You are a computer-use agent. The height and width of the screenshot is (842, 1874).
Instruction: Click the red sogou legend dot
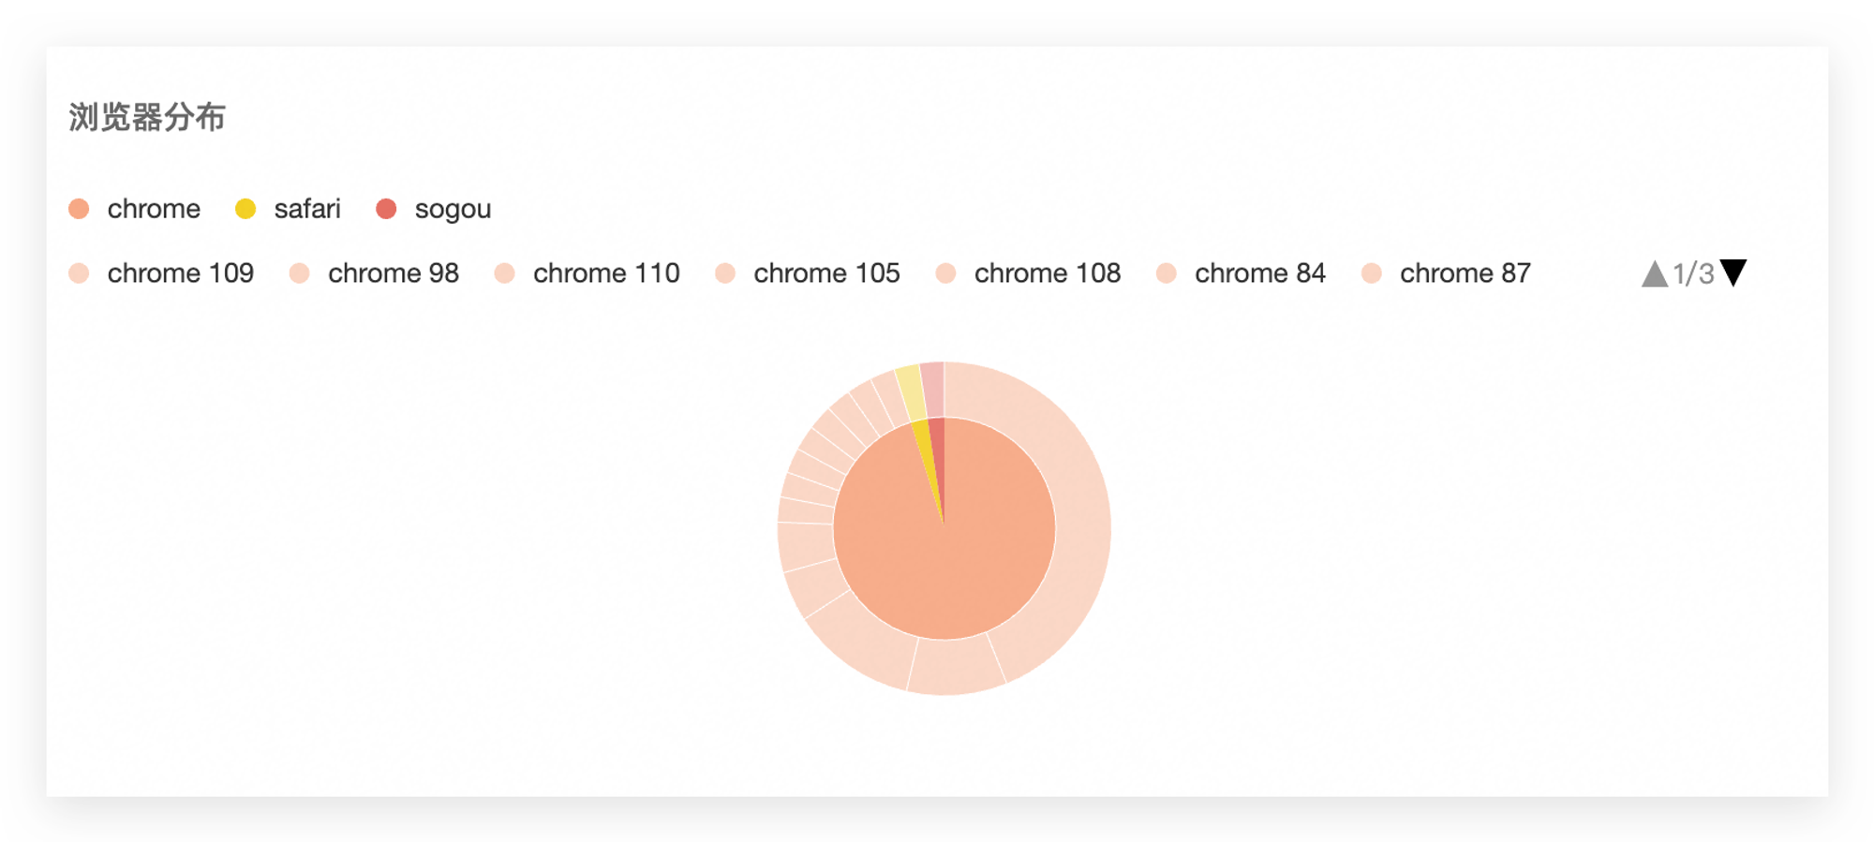pyautogui.click(x=386, y=209)
